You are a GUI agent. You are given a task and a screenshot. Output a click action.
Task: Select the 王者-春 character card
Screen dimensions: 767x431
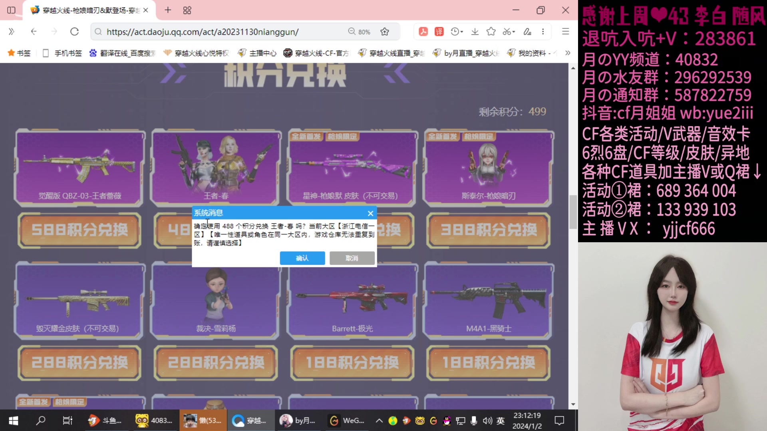point(216,168)
